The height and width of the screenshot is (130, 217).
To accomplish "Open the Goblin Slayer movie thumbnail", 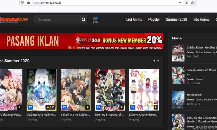I will (x=178, y=53).
